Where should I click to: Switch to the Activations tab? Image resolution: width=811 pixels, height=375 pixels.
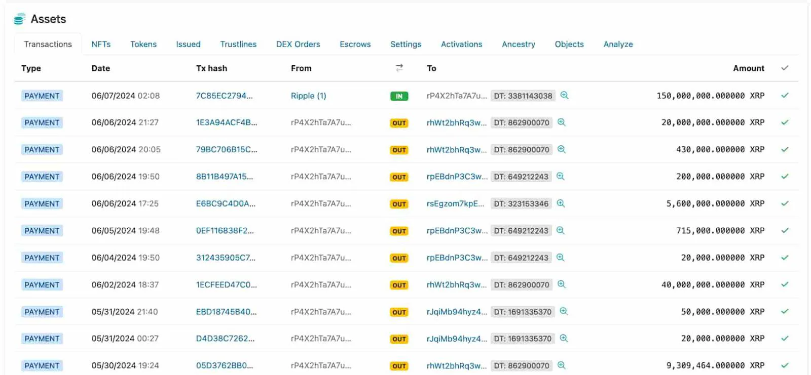(x=461, y=44)
